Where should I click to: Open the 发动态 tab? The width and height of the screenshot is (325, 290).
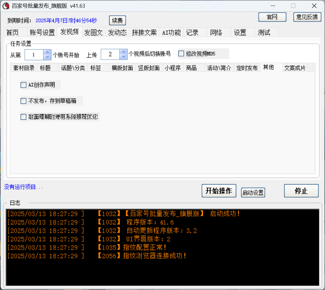click(117, 33)
